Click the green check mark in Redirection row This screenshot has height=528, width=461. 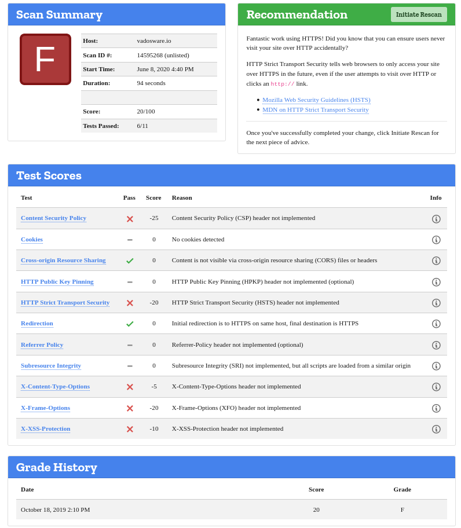click(x=130, y=324)
